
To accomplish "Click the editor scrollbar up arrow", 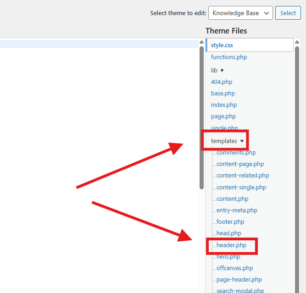I will click(201, 42).
